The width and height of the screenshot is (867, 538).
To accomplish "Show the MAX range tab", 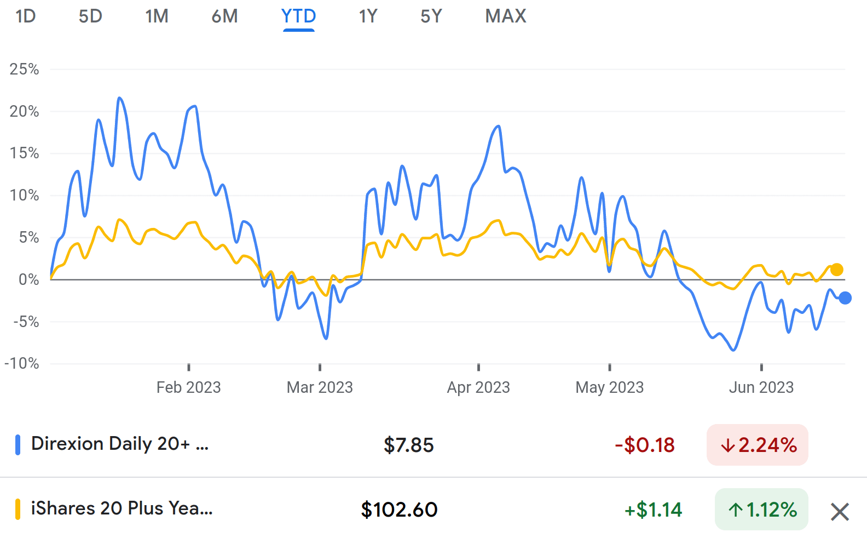I will tap(506, 16).
